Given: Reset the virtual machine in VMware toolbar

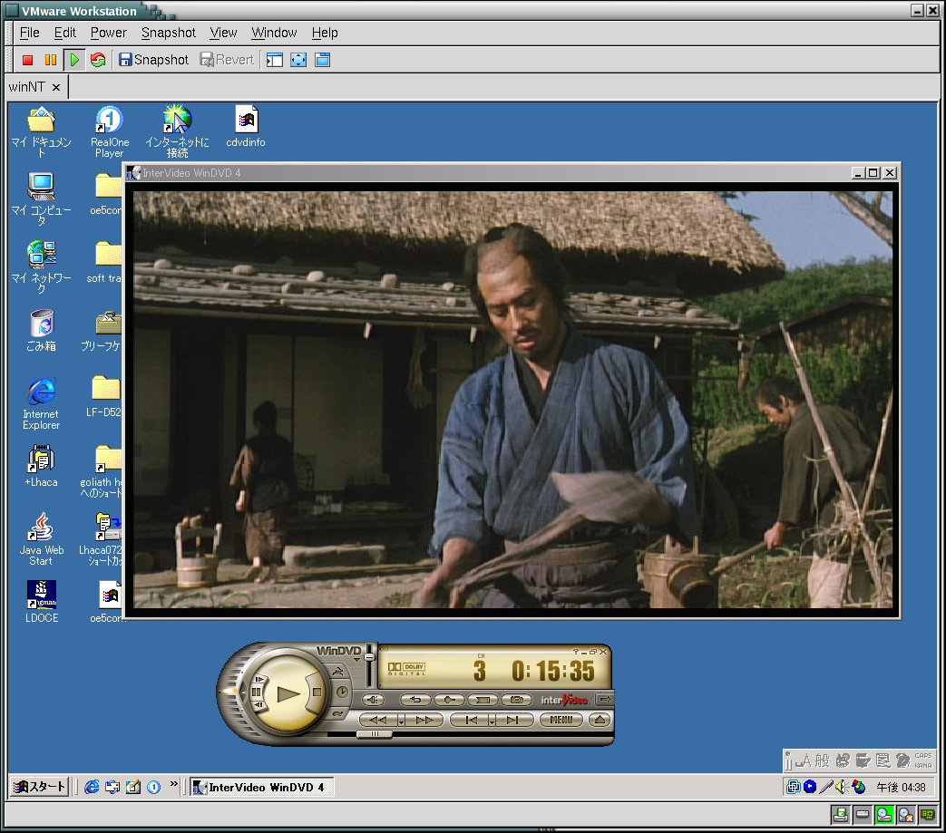Looking at the screenshot, I should 98,60.
